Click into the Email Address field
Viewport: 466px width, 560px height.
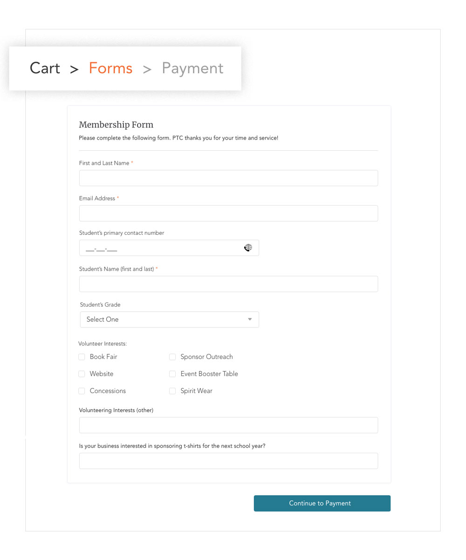pos(228,213)
